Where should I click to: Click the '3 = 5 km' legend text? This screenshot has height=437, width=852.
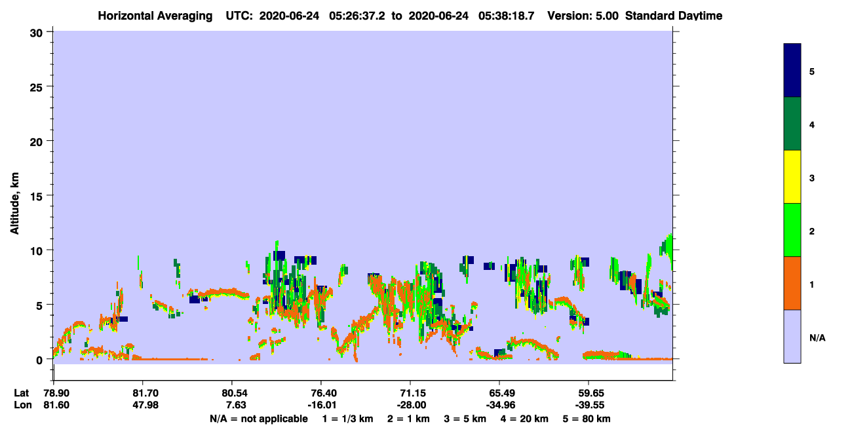tap(464, 419)
